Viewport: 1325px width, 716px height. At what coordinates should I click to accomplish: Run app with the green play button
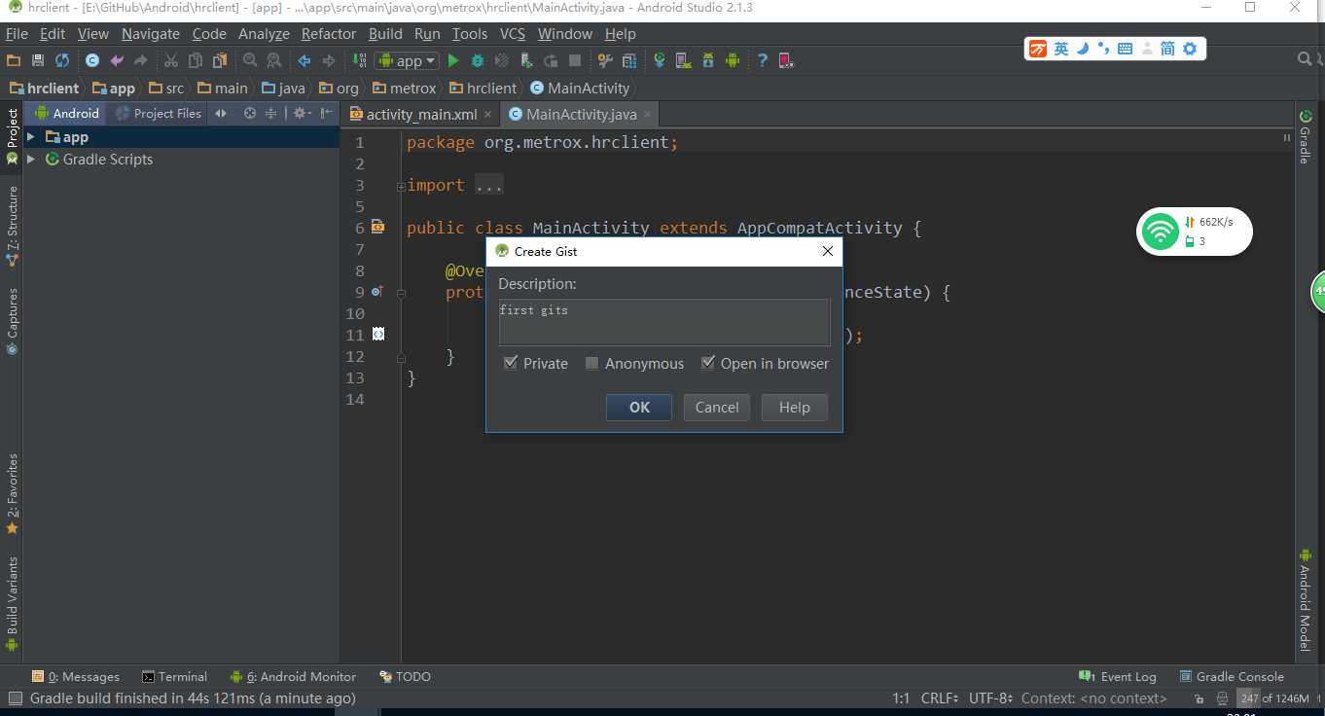(x=453, y=60)
